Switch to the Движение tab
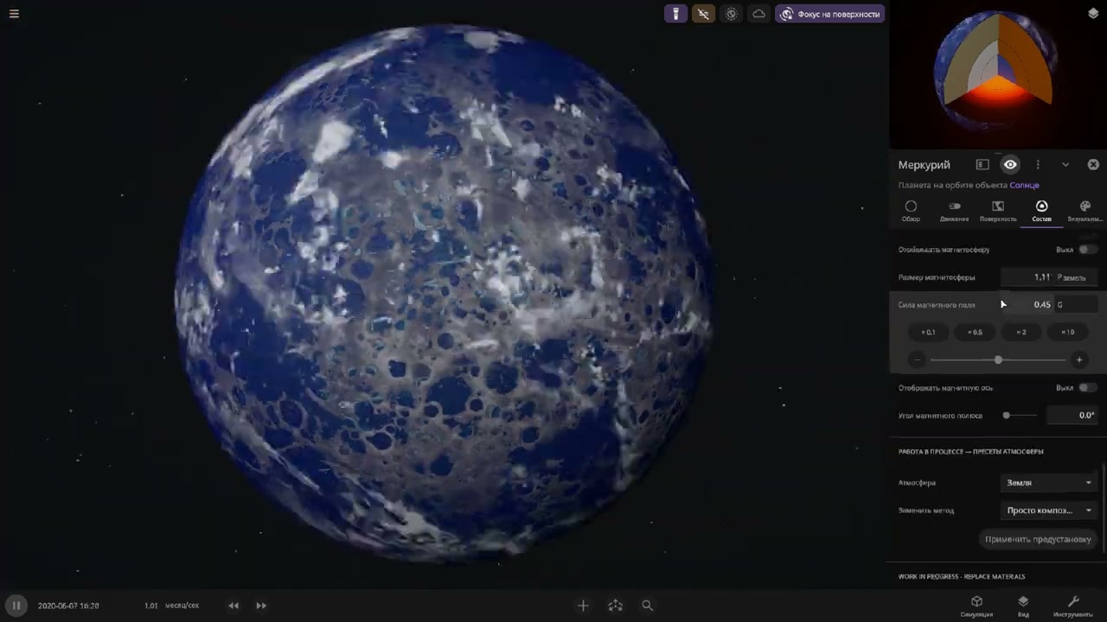Viewport: 1107px width, 622px height. [955, 211]
